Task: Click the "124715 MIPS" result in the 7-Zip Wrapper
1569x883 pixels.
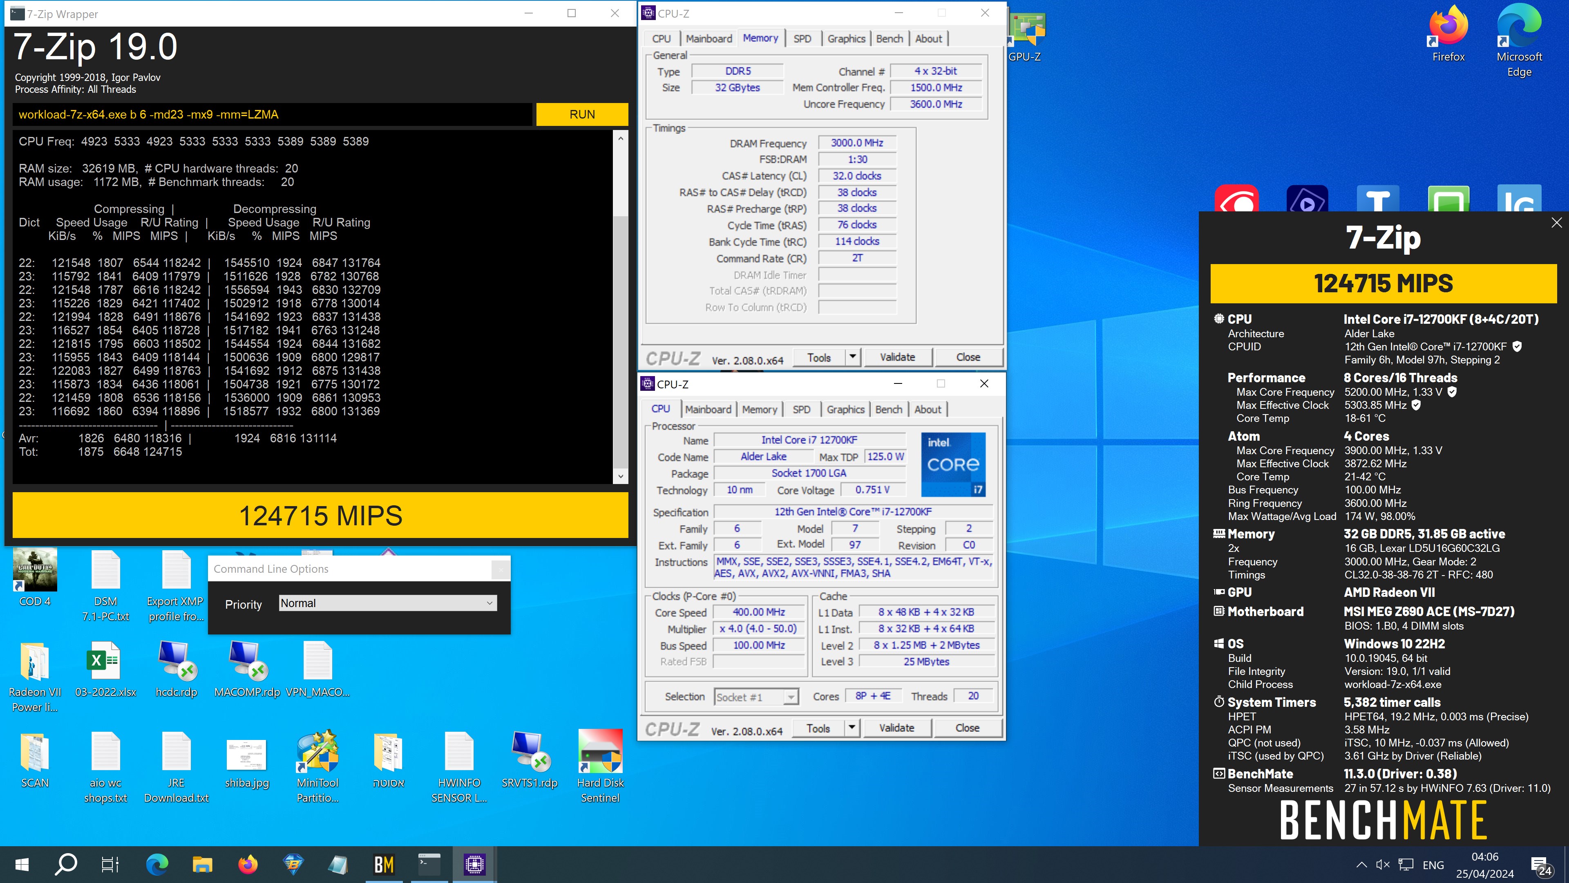Action: point(320,515)
